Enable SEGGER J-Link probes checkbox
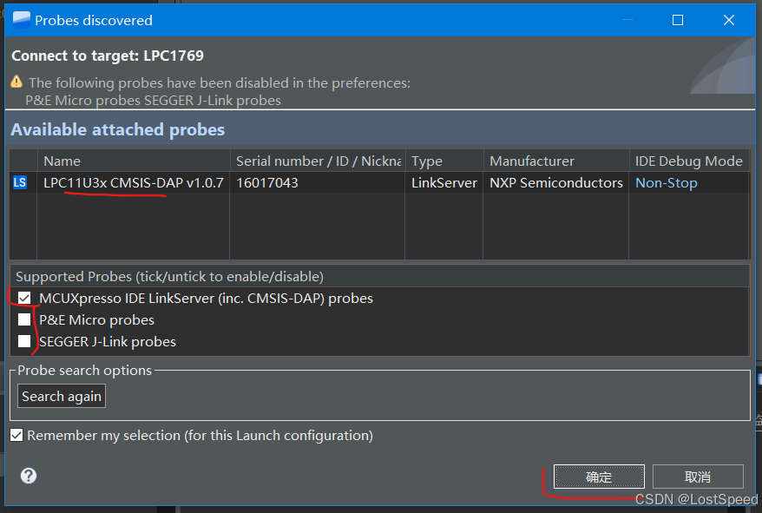762x513 pixels. pyautogui.click(x=24, y=341)
